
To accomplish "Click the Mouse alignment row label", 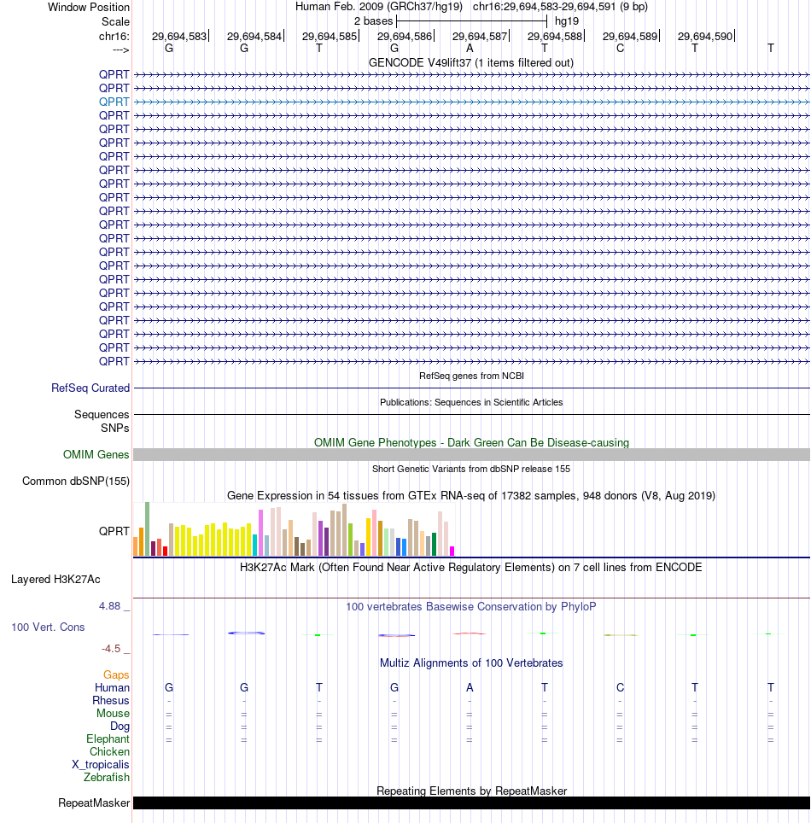I will click(113, 714).
